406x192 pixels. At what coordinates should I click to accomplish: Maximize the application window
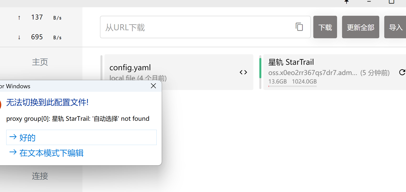pos(392,1)
